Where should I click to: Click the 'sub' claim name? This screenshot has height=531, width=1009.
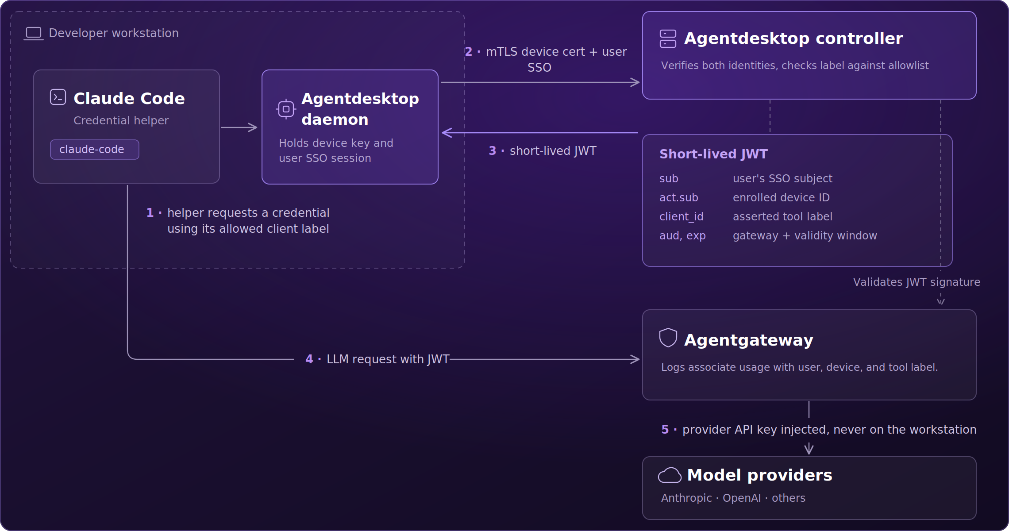669,179
